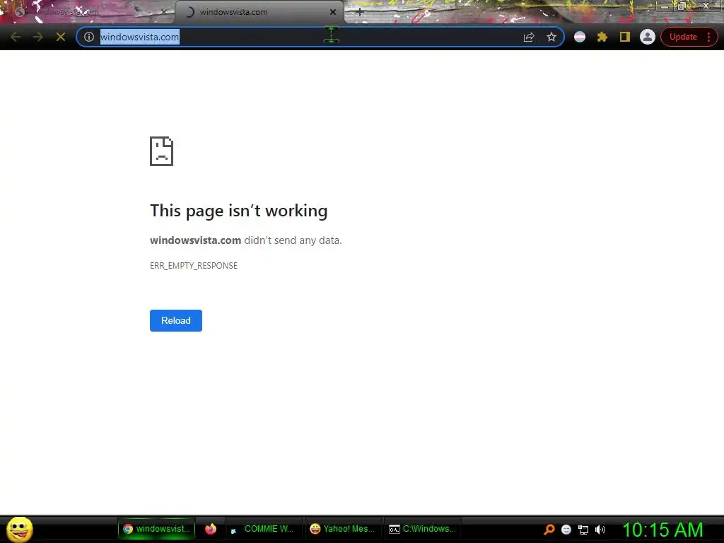724x543 pixels.
Task: Open the C:\Windows... command prompt taskbar button
Action: [423, 529]
